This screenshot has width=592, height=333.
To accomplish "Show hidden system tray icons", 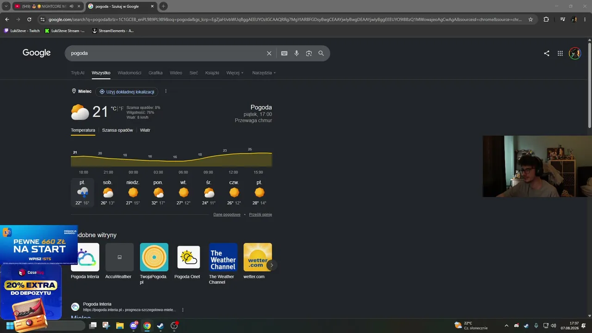I will point(506,326).
